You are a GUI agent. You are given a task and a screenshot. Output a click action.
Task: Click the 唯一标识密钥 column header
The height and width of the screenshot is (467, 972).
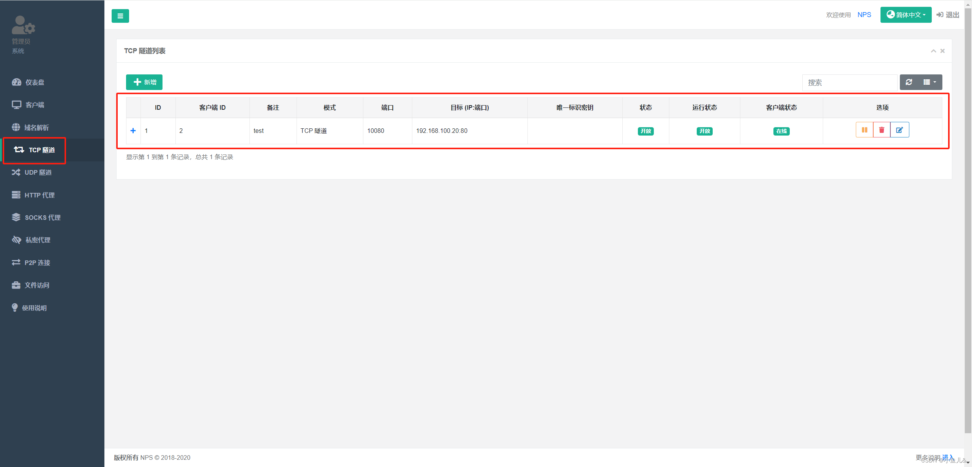pos(575,107)
